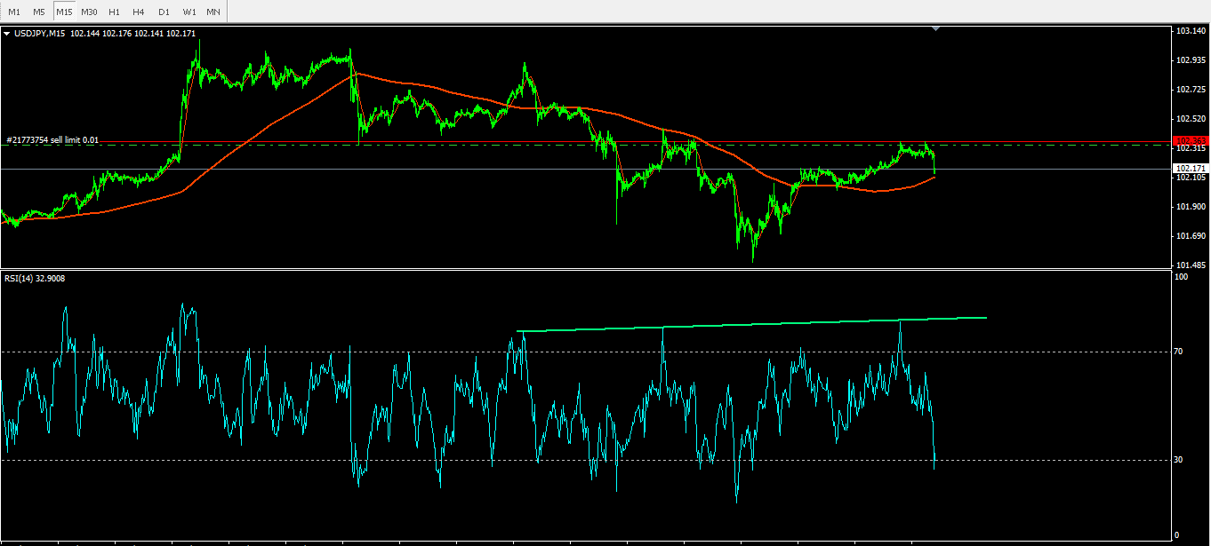Click the white 102.171 bid price label
Image resolution: width=1211 pixels, height=546 pixels.
[x=1191, y=168]
